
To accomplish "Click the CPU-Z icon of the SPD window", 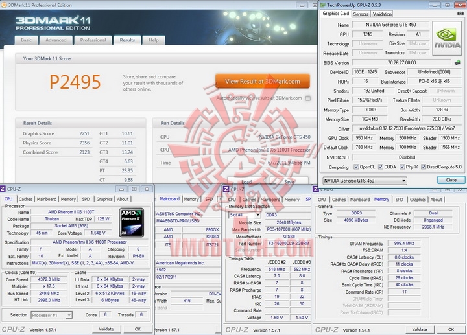I will point(226,189).
